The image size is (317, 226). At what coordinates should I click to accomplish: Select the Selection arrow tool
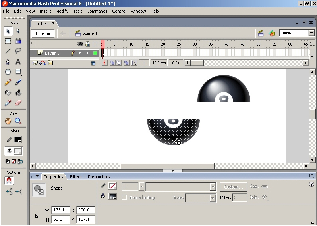coord(8,31)
